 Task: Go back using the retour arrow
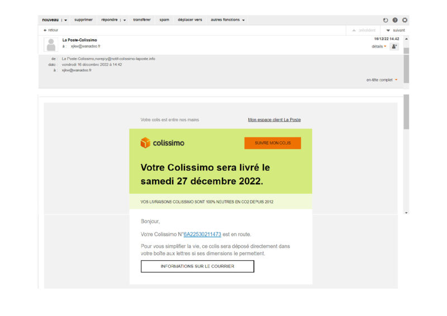pyautogui.click(x=51, y=30)
